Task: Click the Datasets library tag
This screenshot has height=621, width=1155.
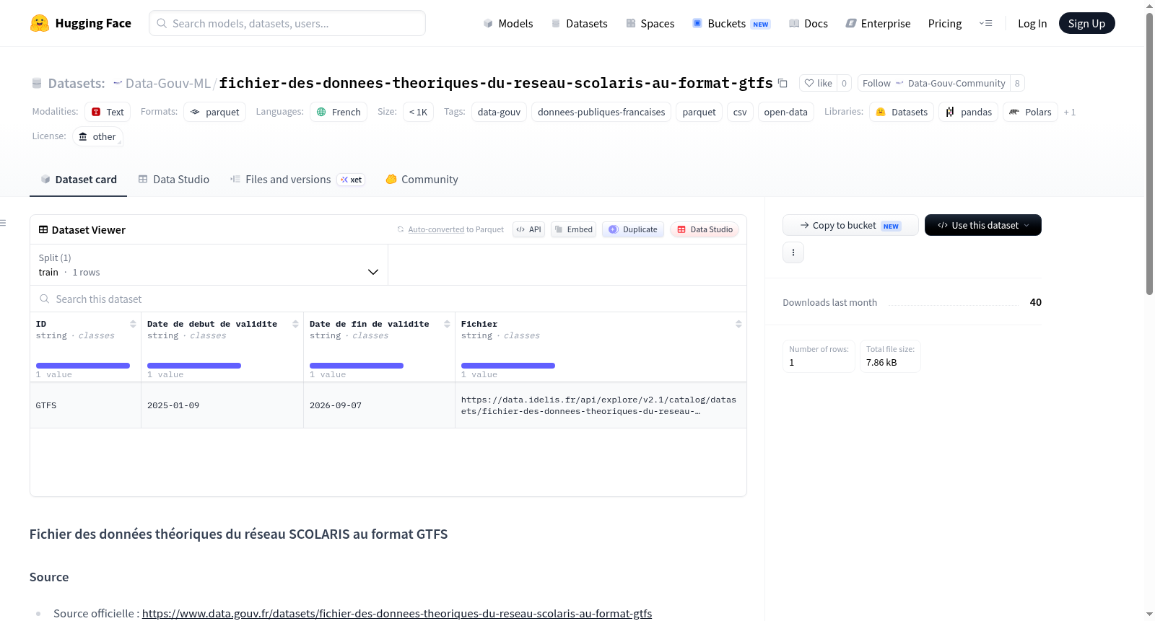Action: click(902, 112)
